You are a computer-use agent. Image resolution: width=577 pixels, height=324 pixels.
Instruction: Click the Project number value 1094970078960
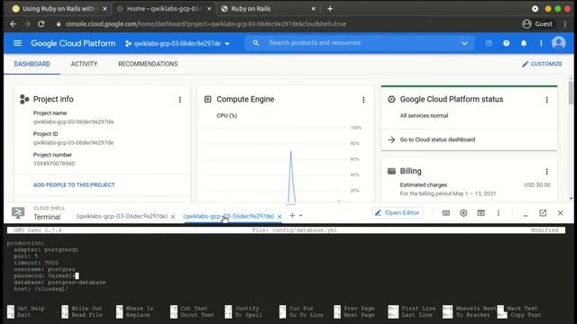54,164
